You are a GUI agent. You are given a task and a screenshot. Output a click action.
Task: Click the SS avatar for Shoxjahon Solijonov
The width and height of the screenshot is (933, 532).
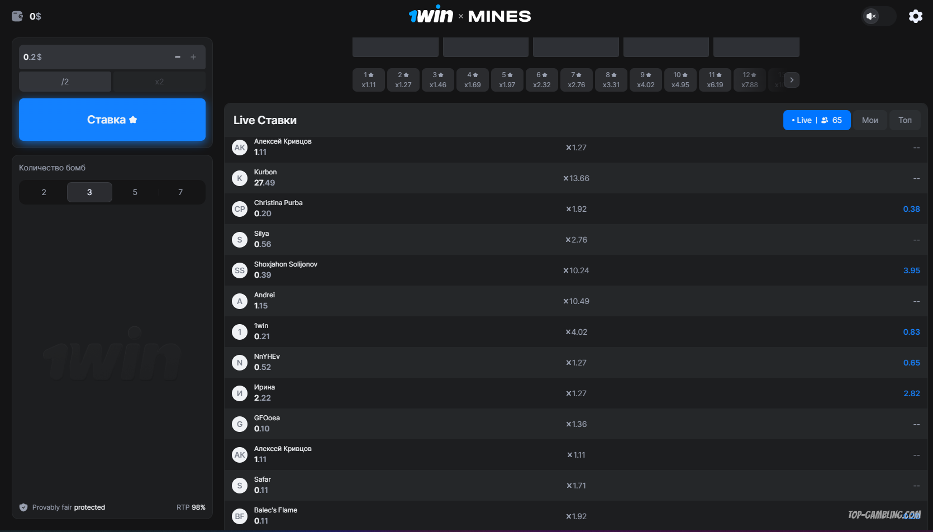[240, 270]
